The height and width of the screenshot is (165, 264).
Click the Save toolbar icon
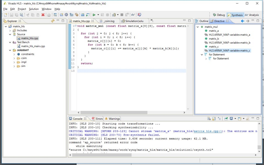tap(11, 15)
